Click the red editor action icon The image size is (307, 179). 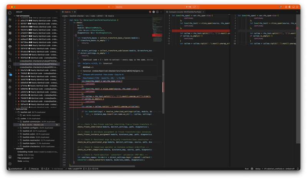tap(150, 12)
